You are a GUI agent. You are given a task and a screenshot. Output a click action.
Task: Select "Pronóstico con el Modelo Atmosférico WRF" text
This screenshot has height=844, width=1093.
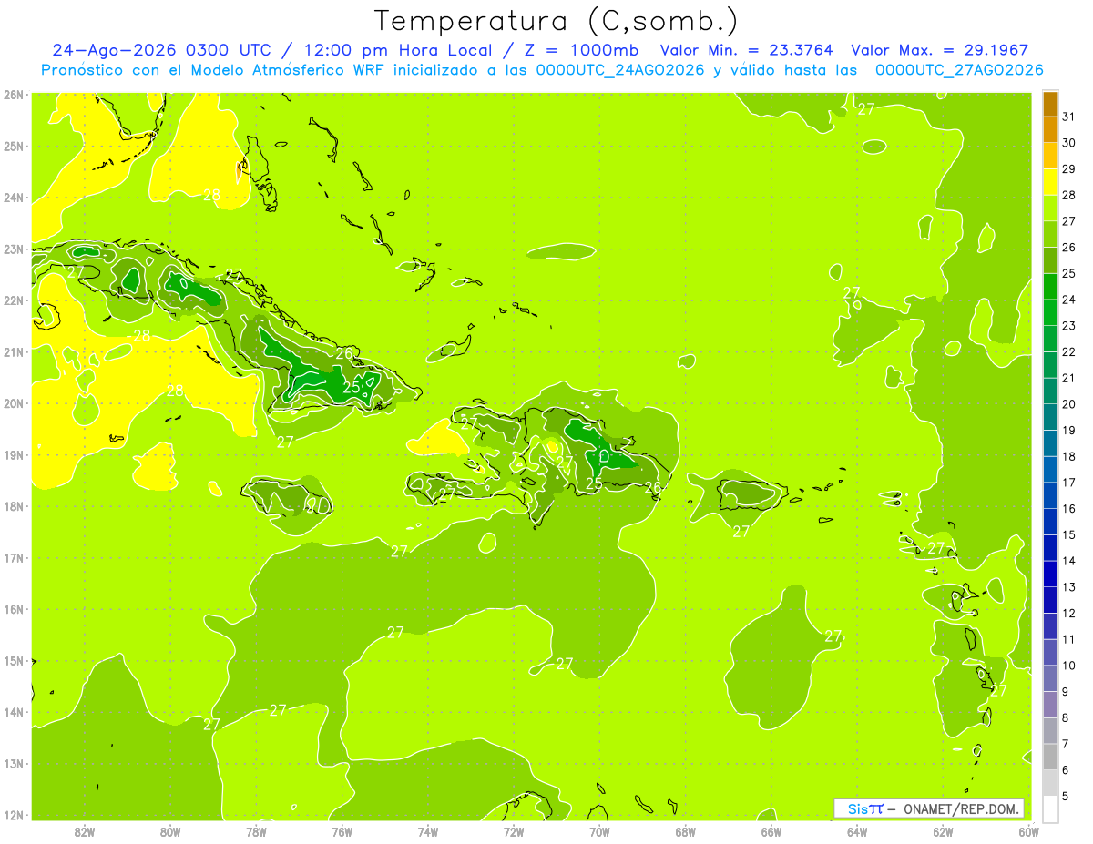216,70
